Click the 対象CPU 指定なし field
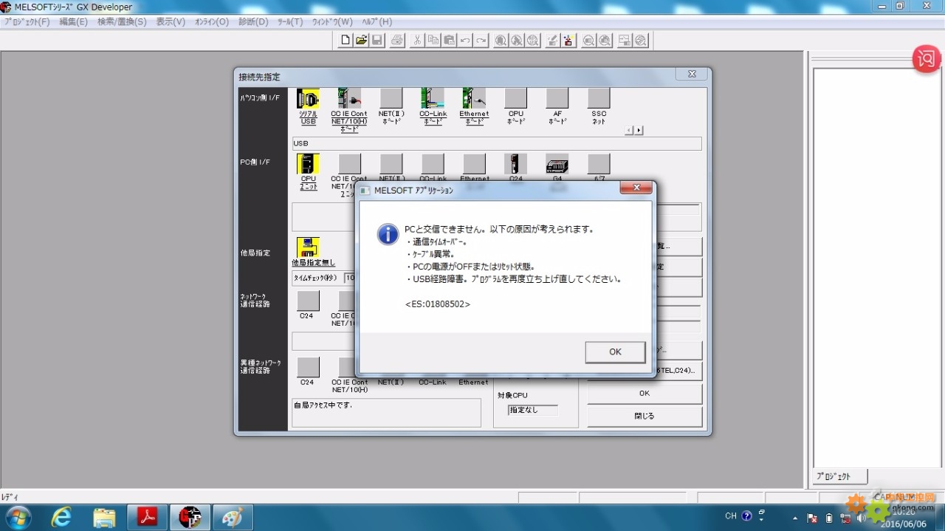 pos(533,410)
